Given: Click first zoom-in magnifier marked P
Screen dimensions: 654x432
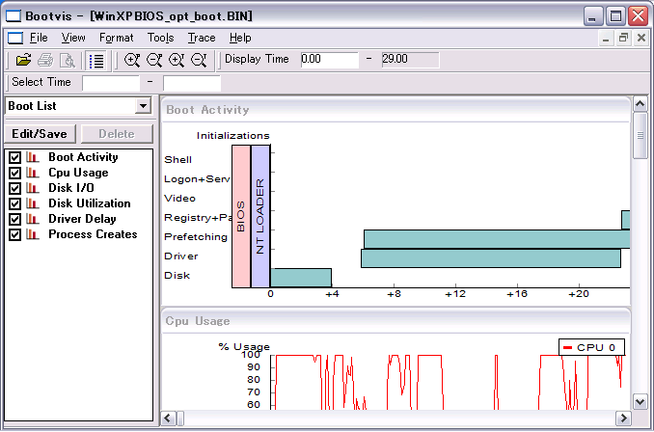Looking at the screenshot, I should point(132,61).
